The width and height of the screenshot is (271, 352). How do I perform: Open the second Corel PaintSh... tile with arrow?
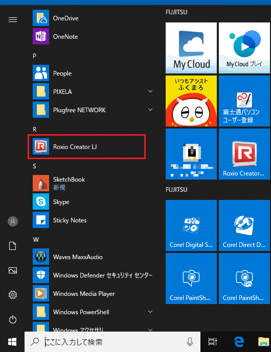pyautogui.click(x=244, y=279)
